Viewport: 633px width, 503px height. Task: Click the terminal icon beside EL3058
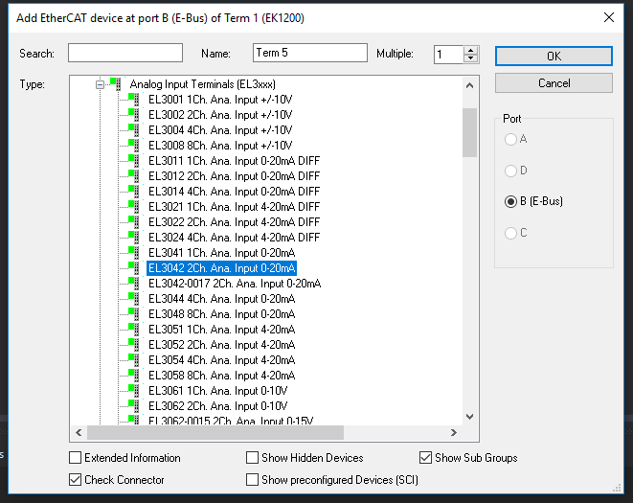134,376
